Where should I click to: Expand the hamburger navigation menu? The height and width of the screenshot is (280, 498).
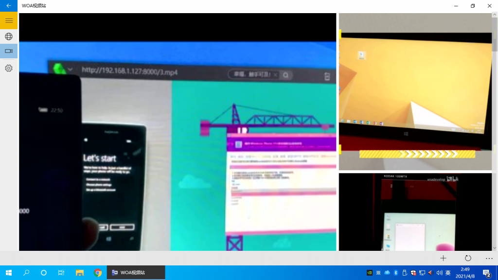pos(8,20)
